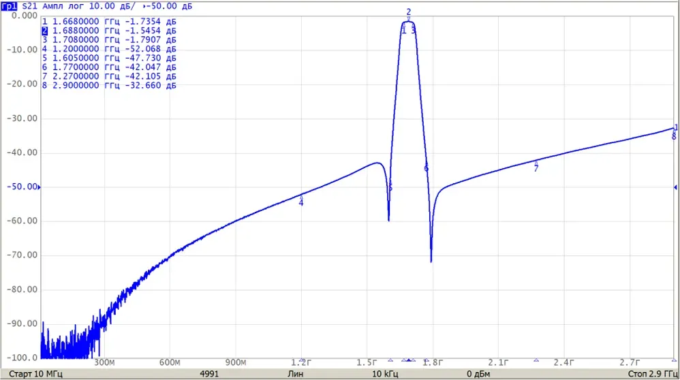680x380 pixels.
Task: Edit the 4991 points count field
Action: pyautogui.click(x=209, y=374)
